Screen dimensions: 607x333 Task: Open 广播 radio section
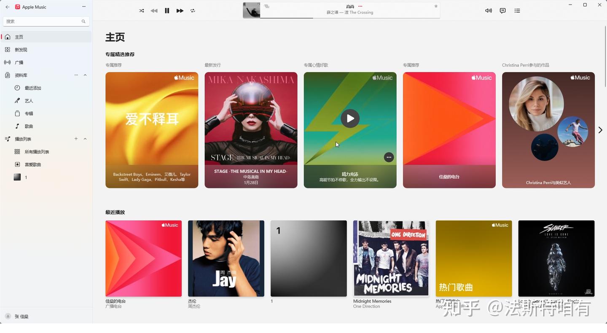tap(46, 62)
